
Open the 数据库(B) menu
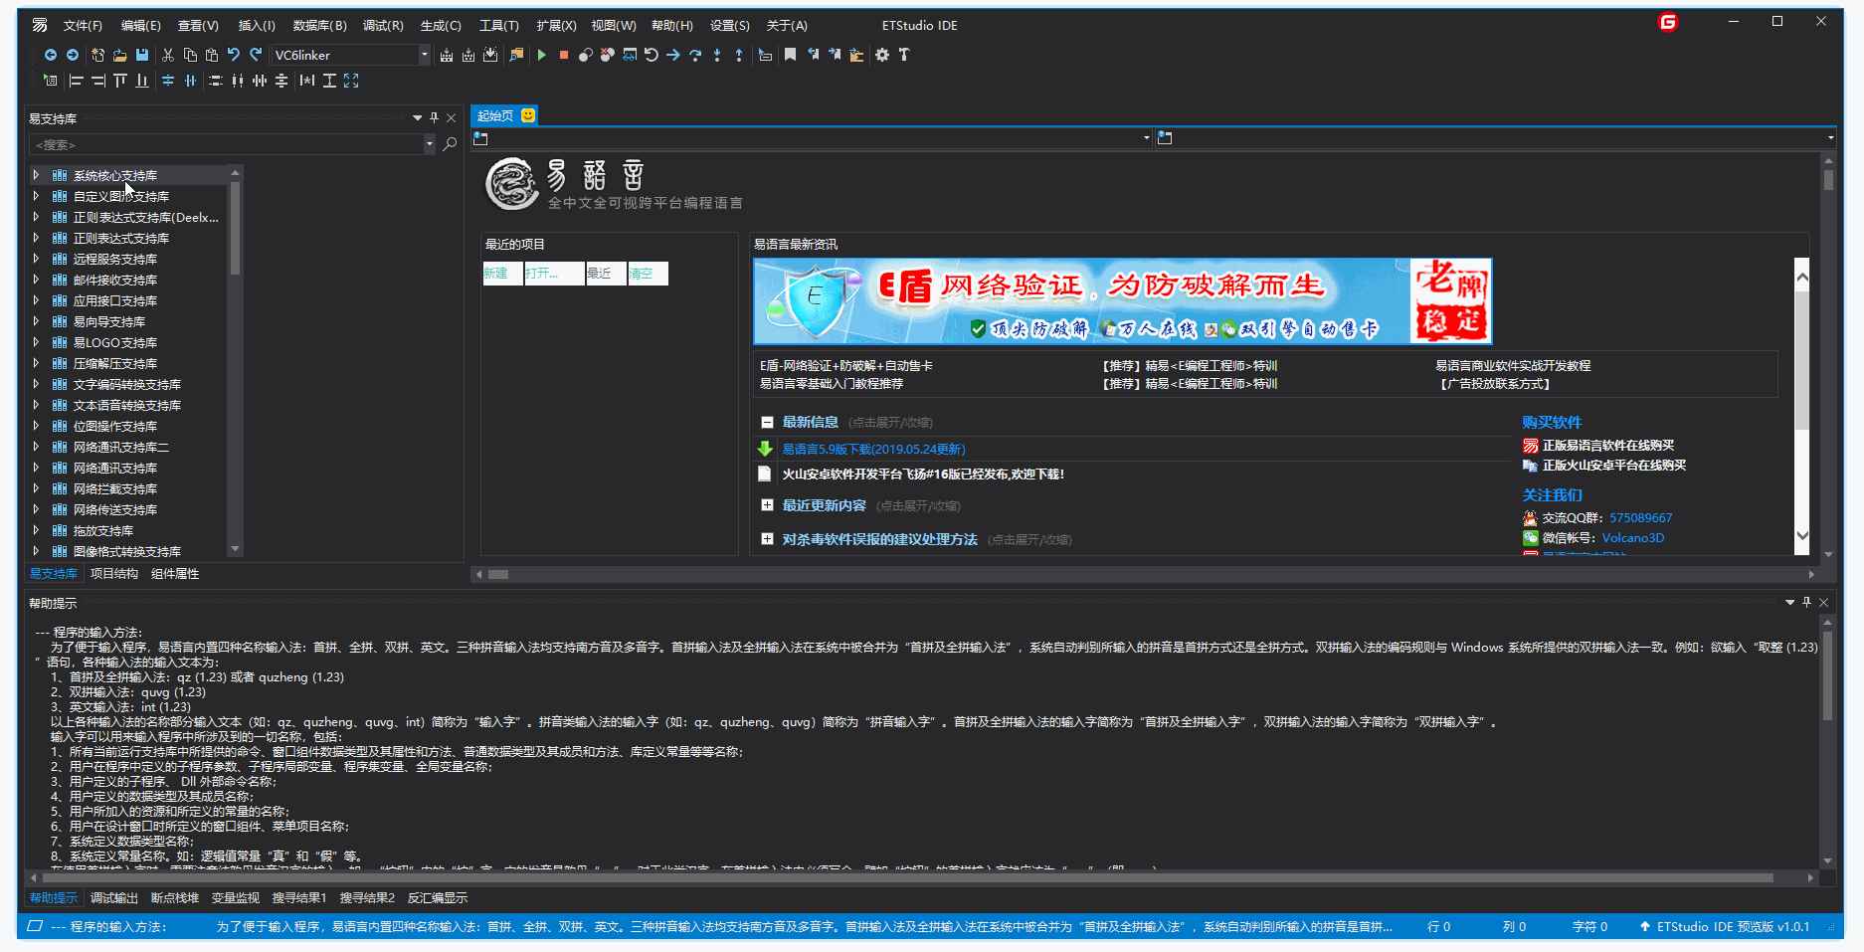(319, 25)
